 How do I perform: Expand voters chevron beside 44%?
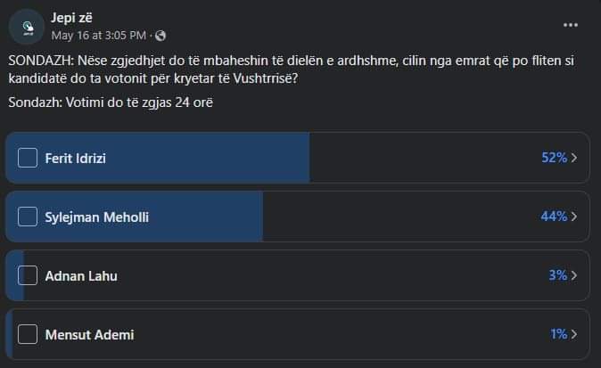click(x=574, y=217)
